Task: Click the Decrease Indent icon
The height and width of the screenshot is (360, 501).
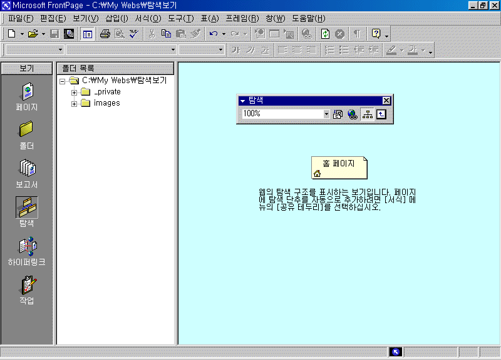Action: pyautogui.click(x=358, y=50)
